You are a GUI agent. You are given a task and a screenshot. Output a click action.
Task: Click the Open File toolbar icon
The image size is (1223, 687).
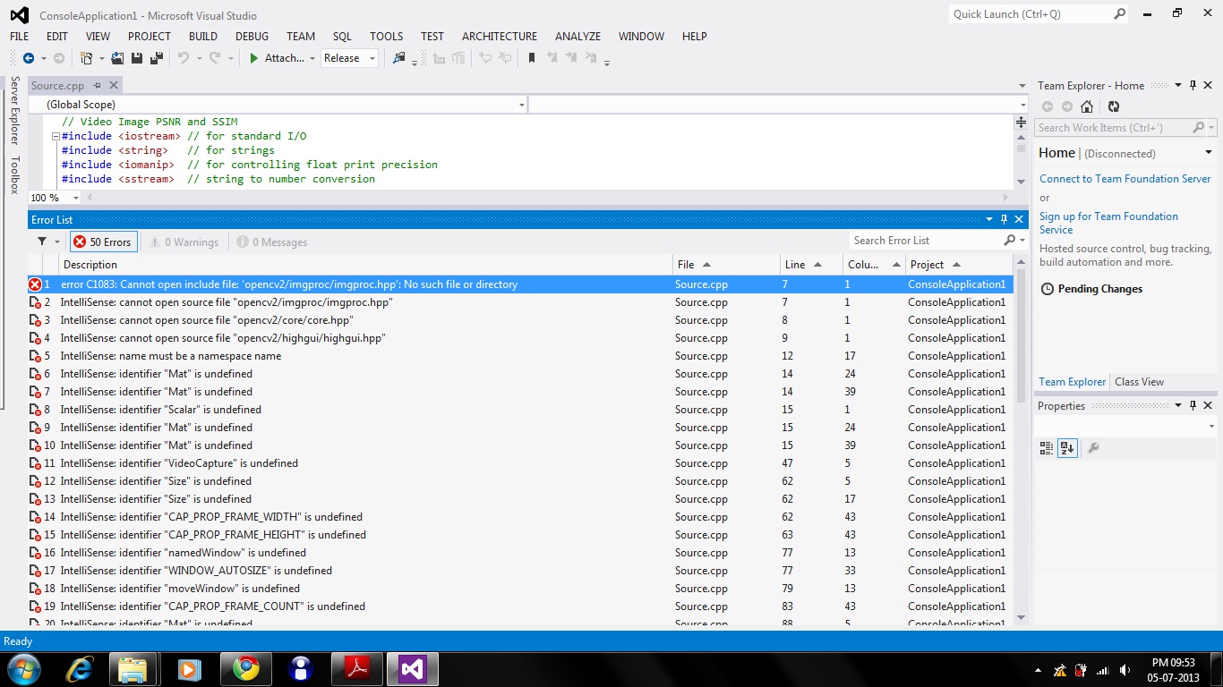pyautogui.click(x=117, y=58)
